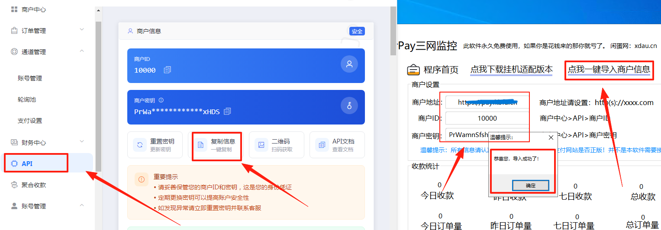This screenshot has width=661, height=230.
Task: Collapse the bottom 账号管理 chevron
Action: [x=82, y=205]
